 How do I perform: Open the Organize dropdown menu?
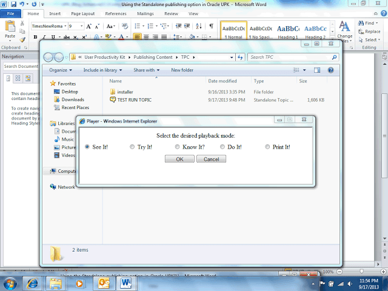click(x=61, y=70)
